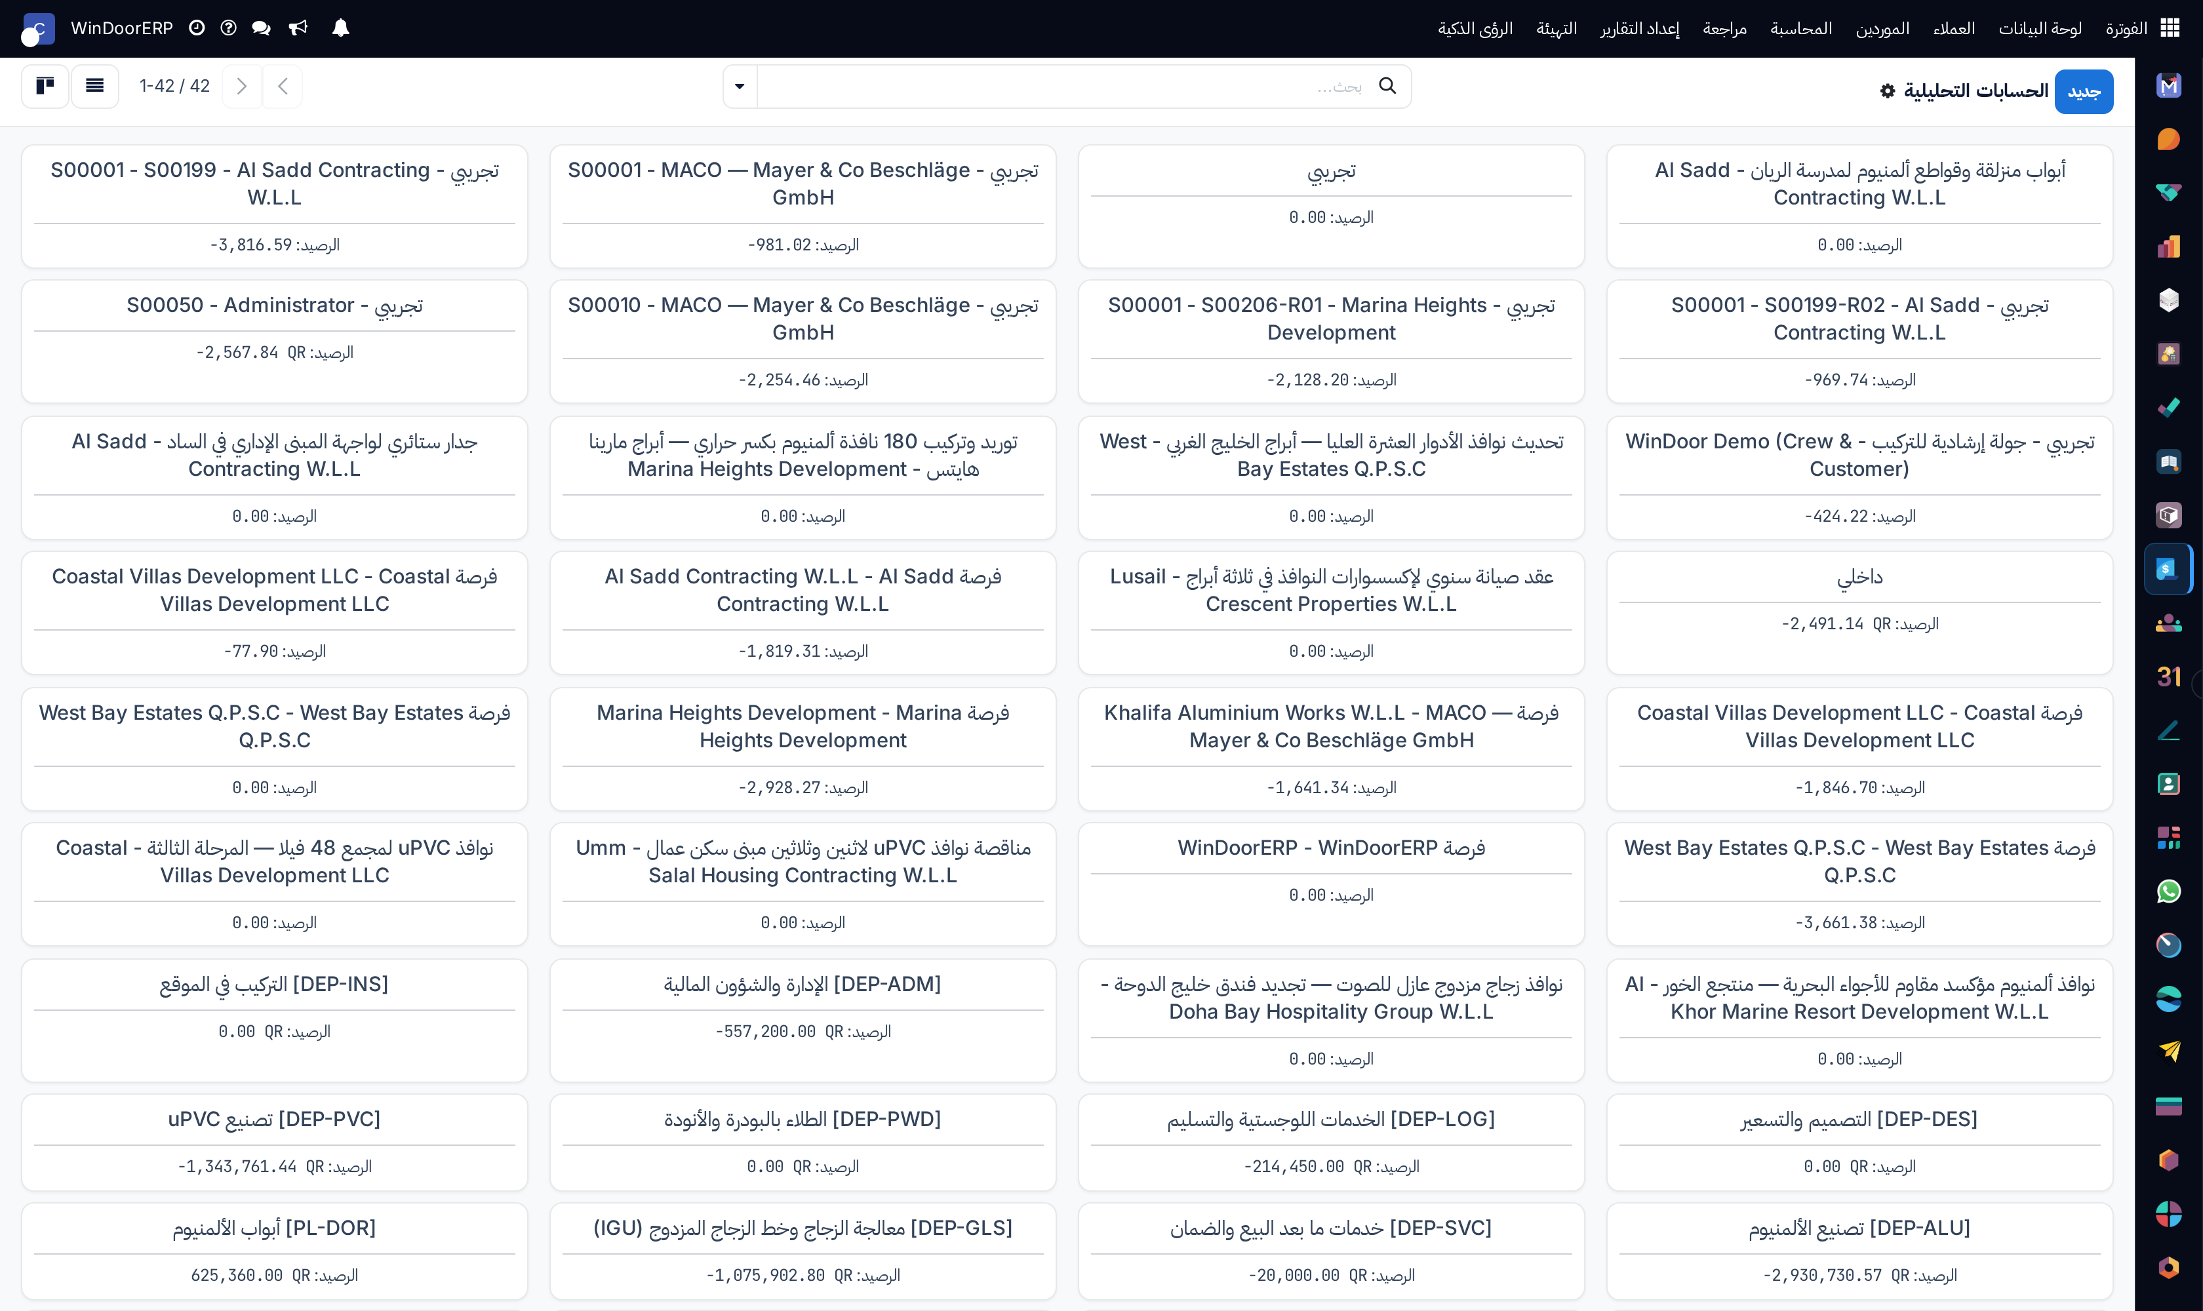Screen dimensions: 2203x1311
Task: Focus the بحث search input field
Action: point(1060,87)
